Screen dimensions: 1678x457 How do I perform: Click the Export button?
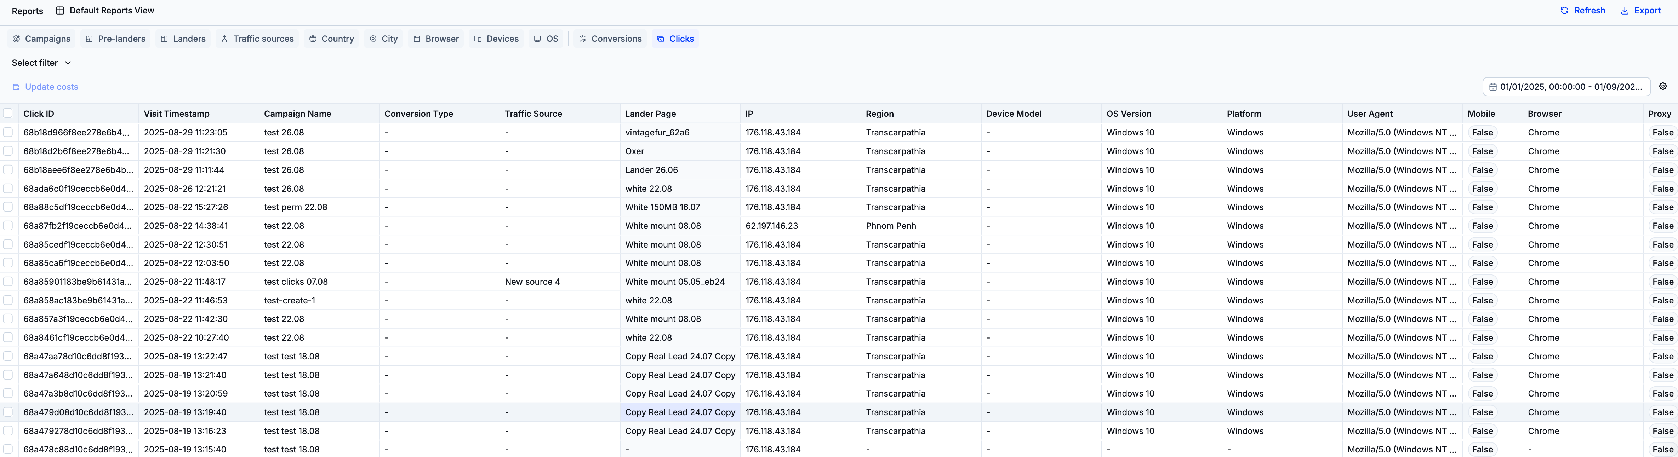click(1640, 10)
